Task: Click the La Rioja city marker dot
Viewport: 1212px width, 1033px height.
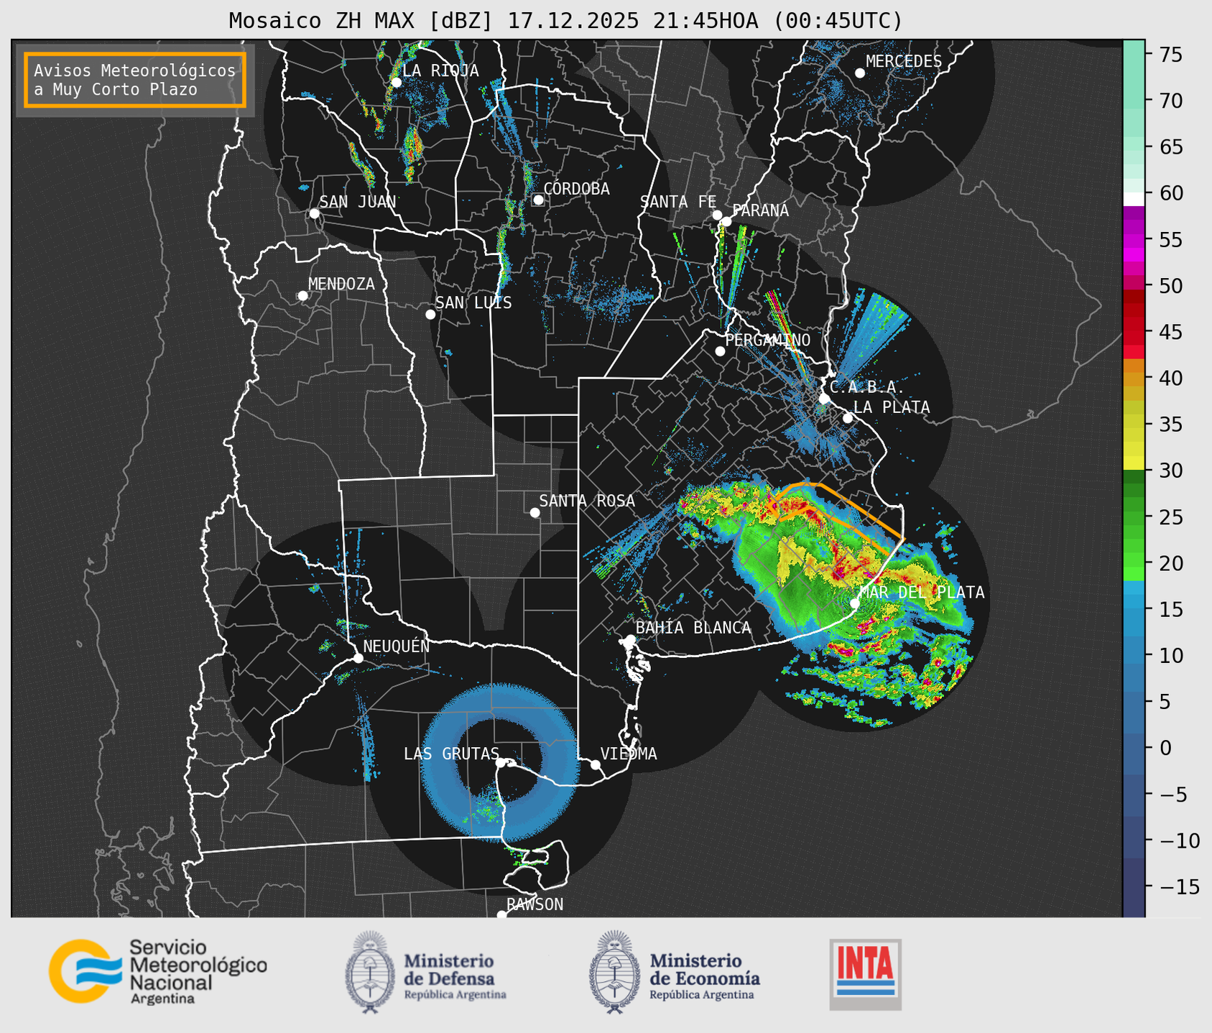Action: (x=396, y=83)
